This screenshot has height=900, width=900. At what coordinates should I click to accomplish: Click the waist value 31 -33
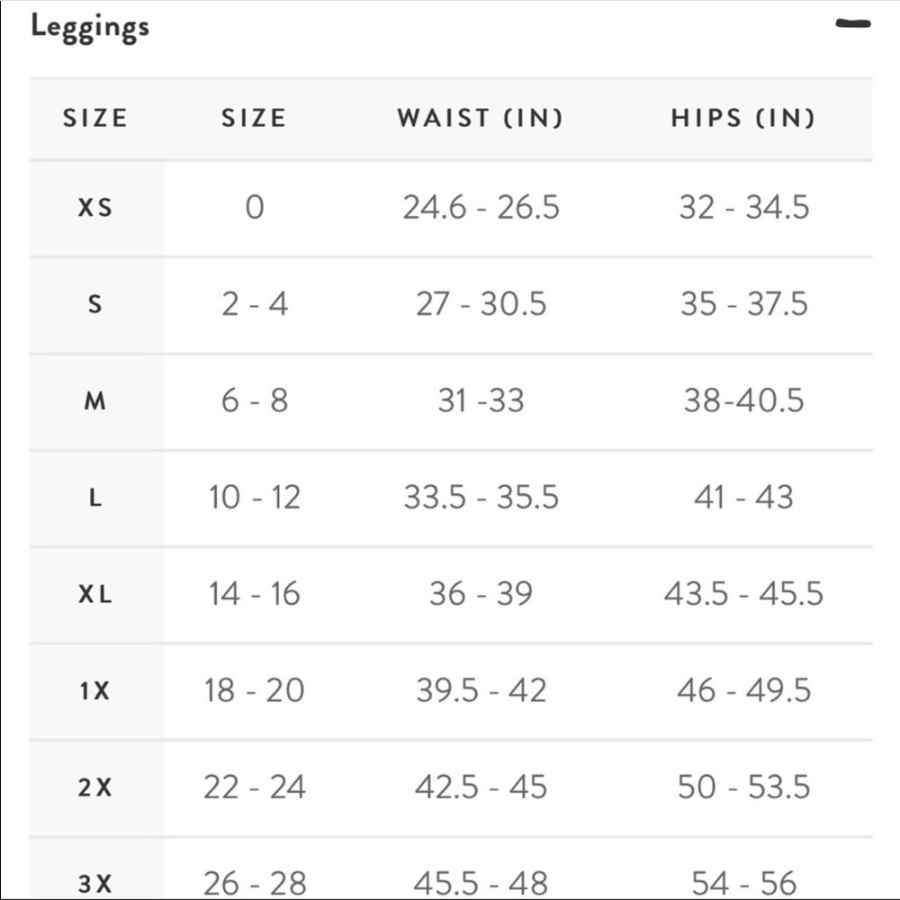pyautogui.click(x=481, y=401)
